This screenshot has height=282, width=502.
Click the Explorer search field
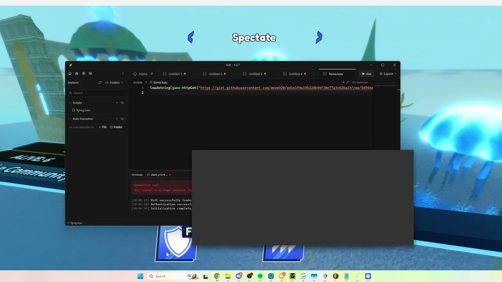pos(97,93)
